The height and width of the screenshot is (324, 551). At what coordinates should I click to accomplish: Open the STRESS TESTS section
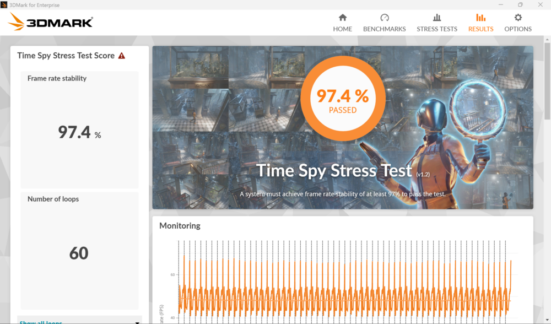pos(437,23)
